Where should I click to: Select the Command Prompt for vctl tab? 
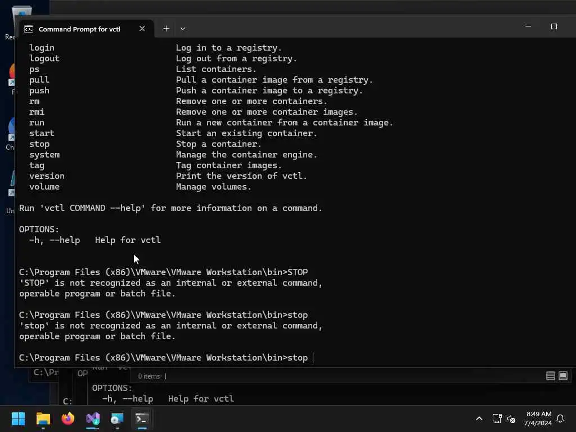86,29
